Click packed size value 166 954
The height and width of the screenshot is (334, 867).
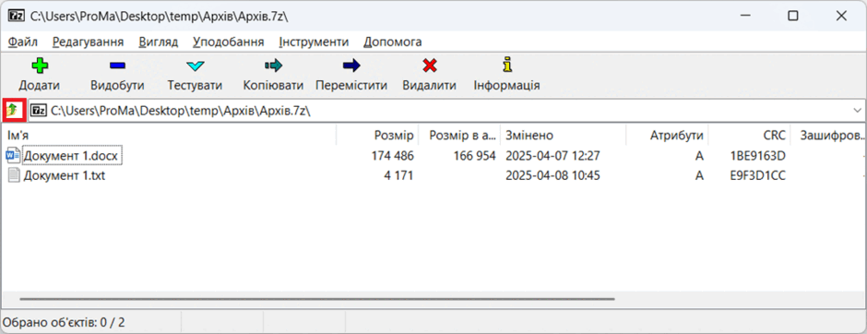(x=474, y=157)
